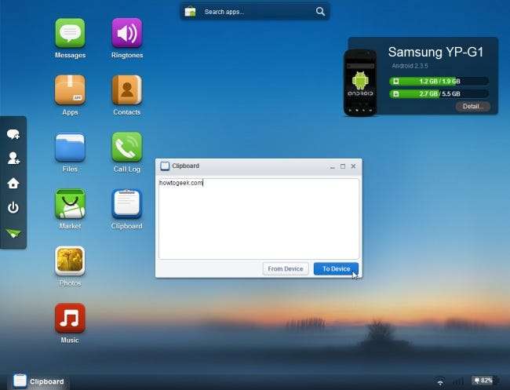Click the new message sidebar icon
The width and height of the screenshot is (510, 390).
point(13,134)
